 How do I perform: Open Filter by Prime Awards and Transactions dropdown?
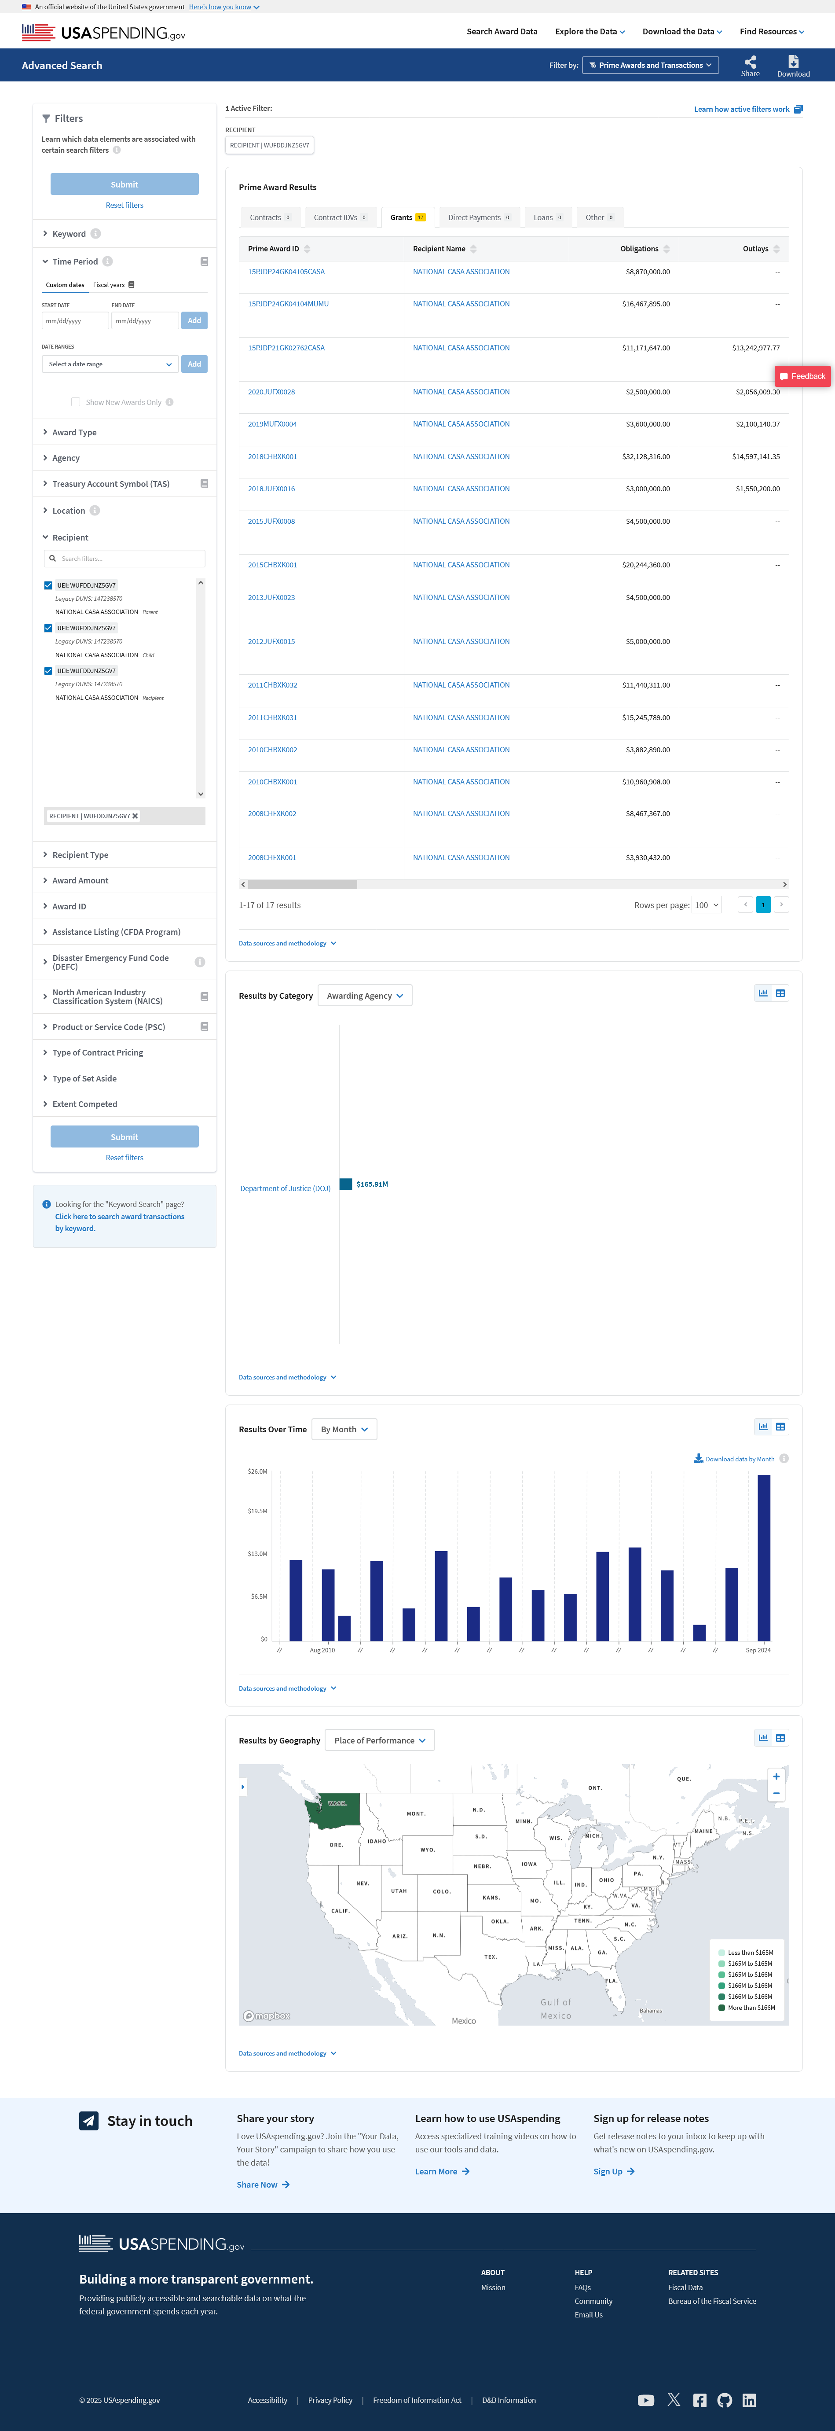(x=651, y=65)
